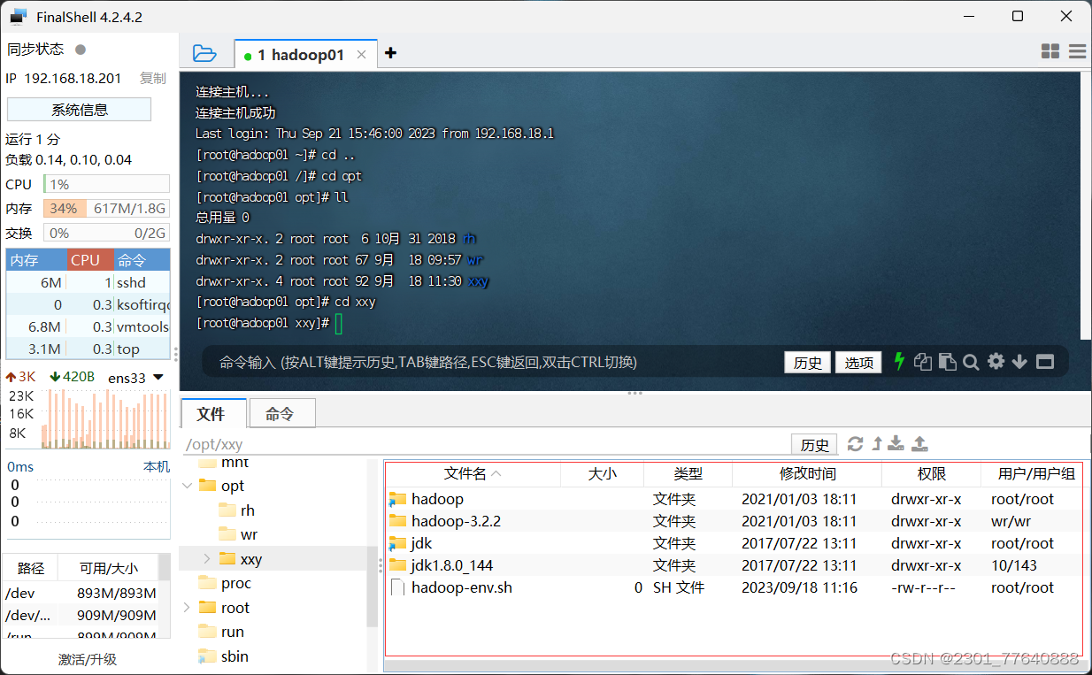Click the download file icon
The image size is (1092, 675).
(x=896, y=443)
